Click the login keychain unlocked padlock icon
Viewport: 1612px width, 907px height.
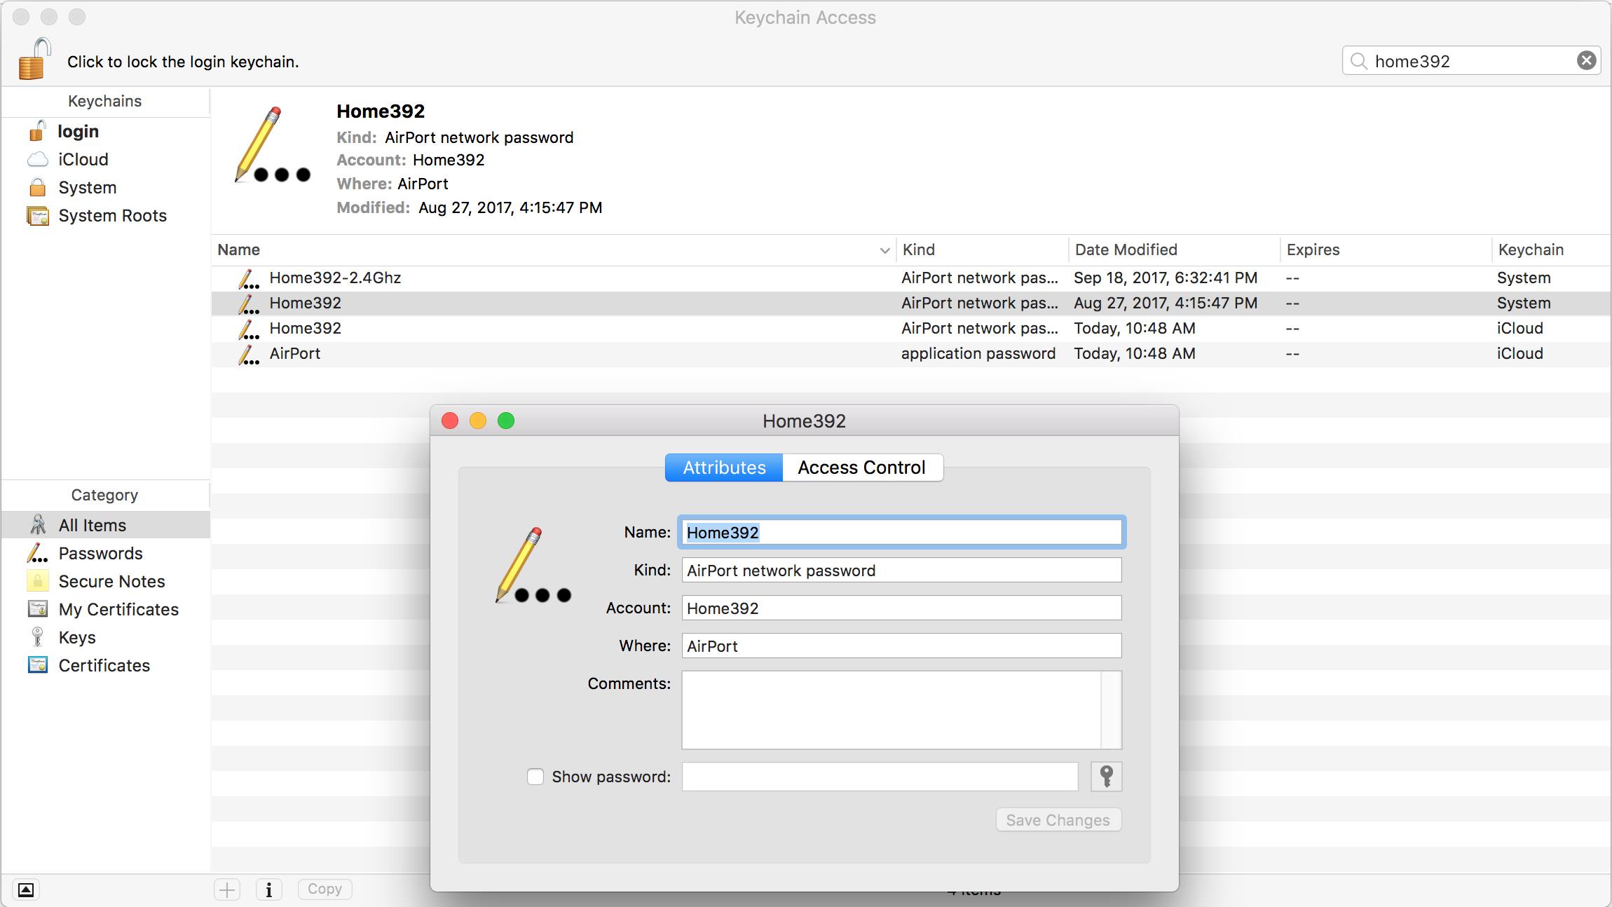coord(36,130)
